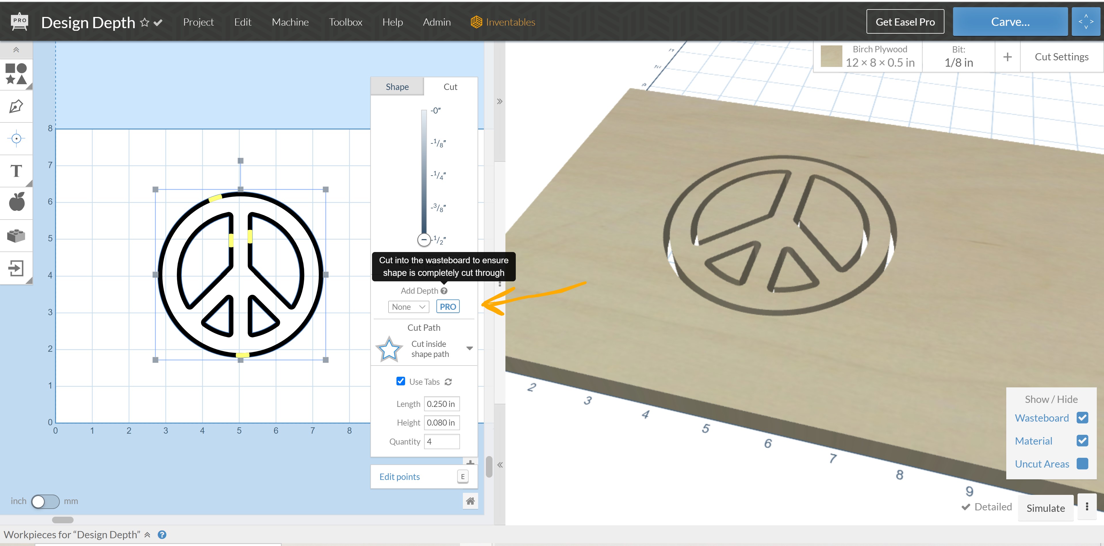Viewport: 1104px width, 546px height.
Task: Click the Import file icon
Action: 16,268
